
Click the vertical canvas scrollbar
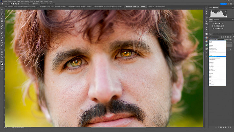[204, 64]
